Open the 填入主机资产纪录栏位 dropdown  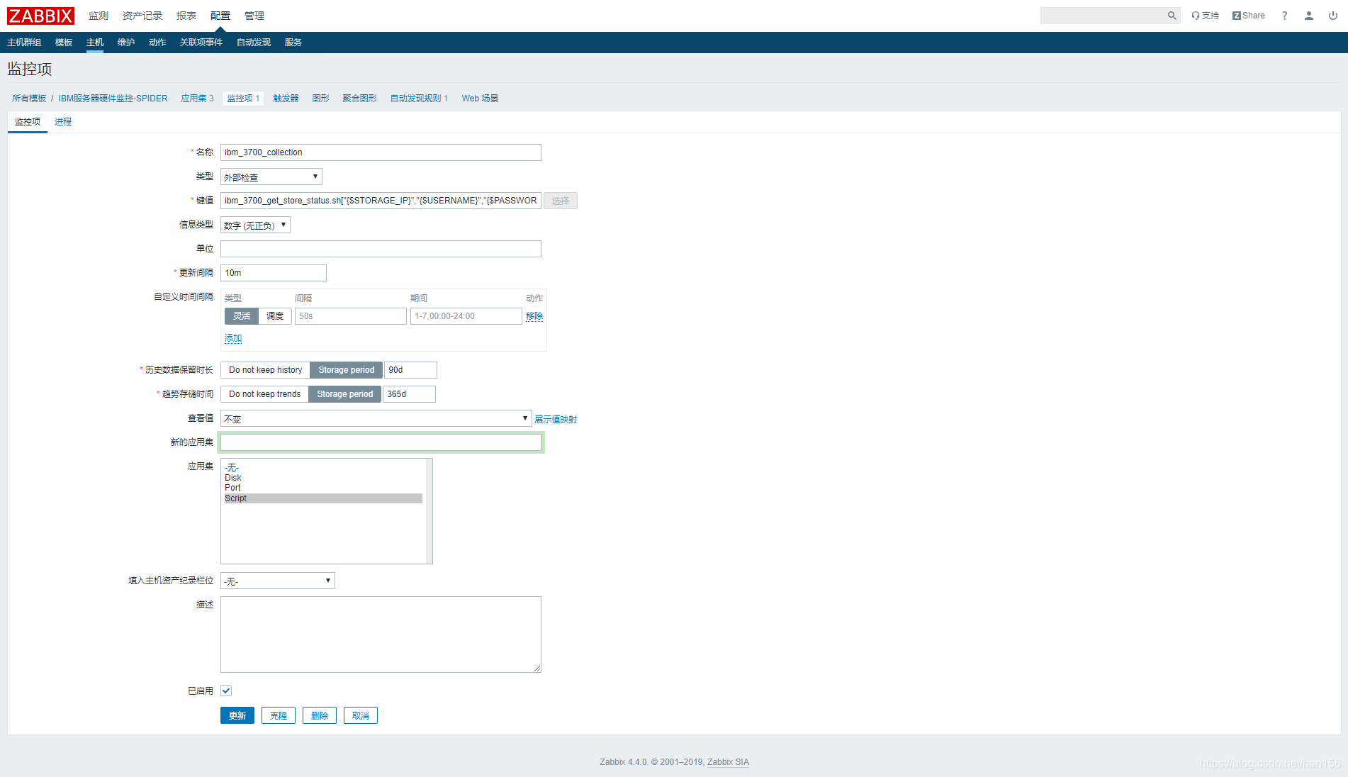(x=277, y=581)
